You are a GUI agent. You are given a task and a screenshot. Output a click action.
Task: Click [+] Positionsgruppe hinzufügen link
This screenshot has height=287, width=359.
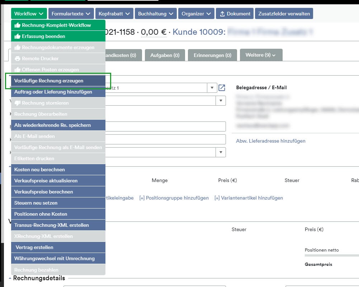[x=174, y=198]
